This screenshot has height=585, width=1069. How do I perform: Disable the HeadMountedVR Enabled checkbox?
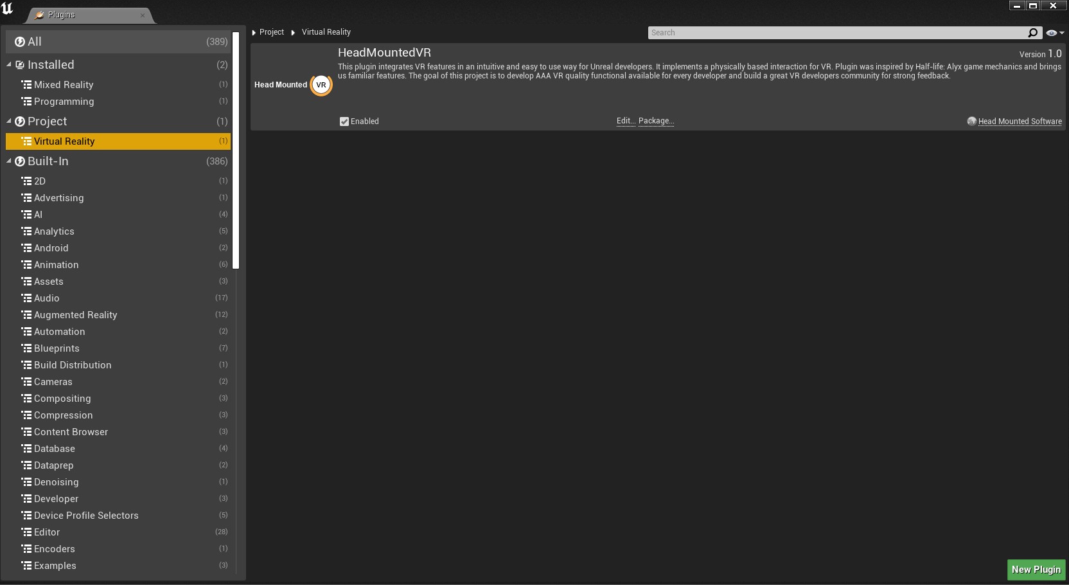pos(344,122)
